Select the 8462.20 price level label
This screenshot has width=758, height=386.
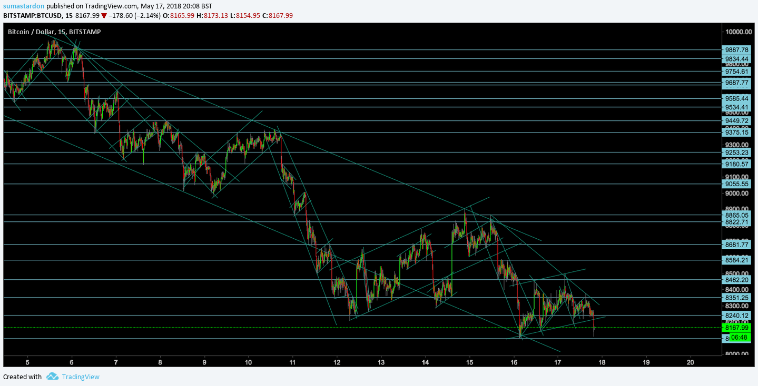(737, 280)
